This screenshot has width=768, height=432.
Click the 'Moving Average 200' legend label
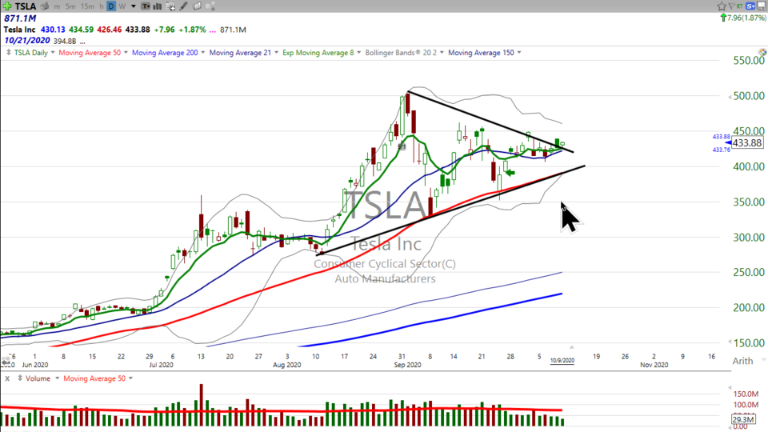click(165, 53)
